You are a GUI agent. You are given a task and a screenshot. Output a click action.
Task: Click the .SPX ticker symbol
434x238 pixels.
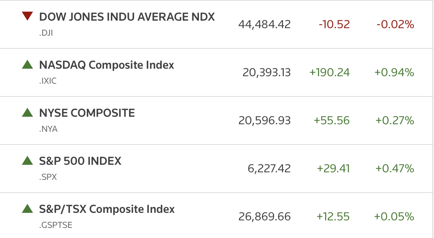(x=48, y=177)
